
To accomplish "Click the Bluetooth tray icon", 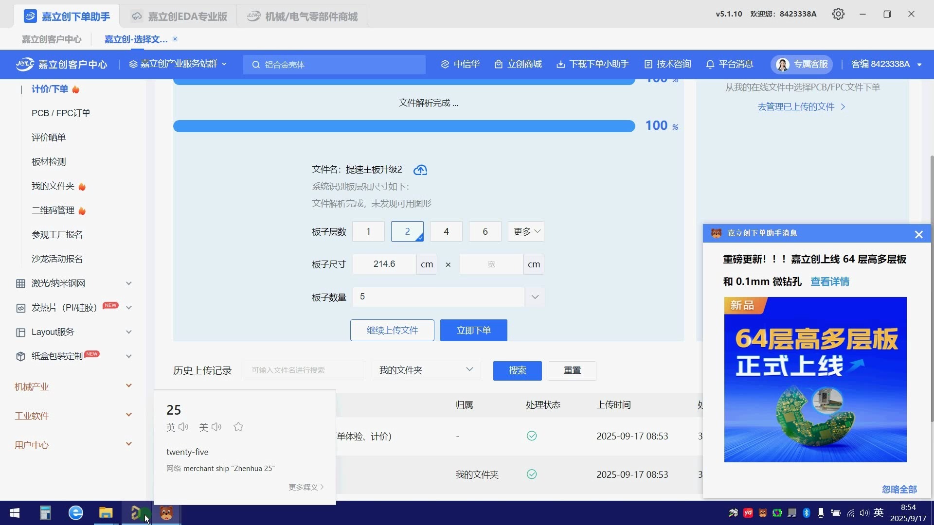I will click(806, 513).
